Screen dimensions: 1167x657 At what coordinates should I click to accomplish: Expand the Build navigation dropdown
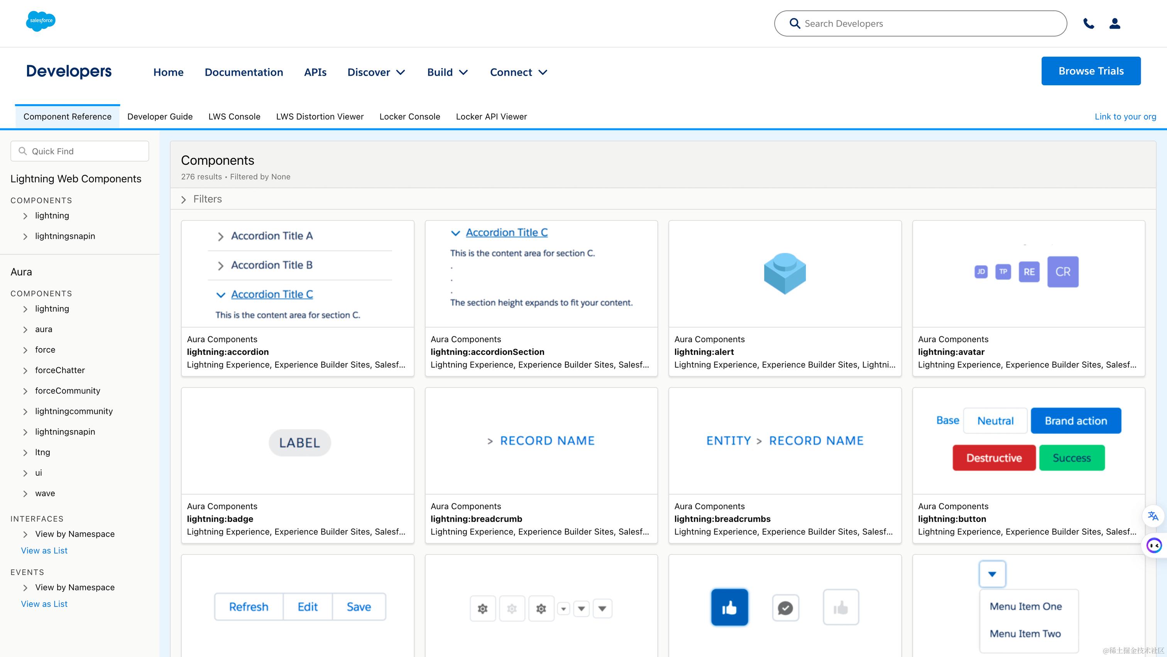(447, 73)
